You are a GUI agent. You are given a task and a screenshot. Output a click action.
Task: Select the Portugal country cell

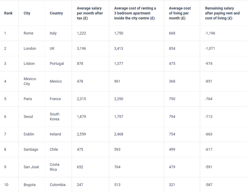57,64
